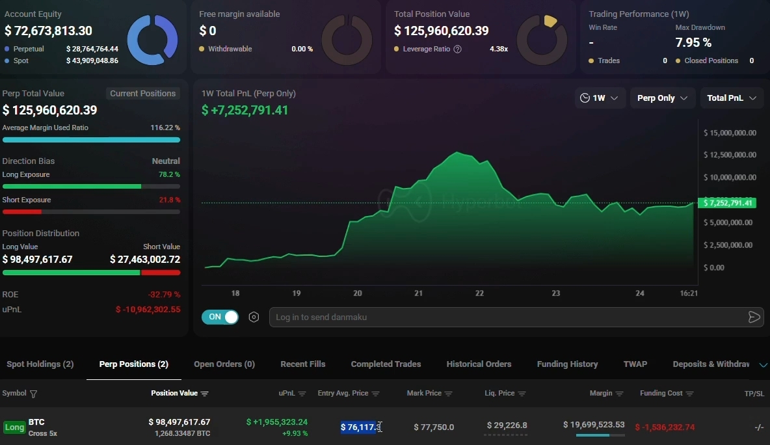The image size is (770, 445).
Task: Click the Leverage Ratio 4.38x value
Action: (x=498, y=49)
